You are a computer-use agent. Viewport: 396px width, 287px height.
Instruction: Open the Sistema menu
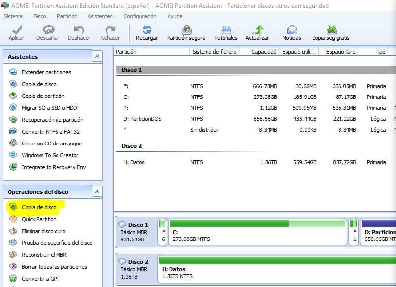[13, 16]
